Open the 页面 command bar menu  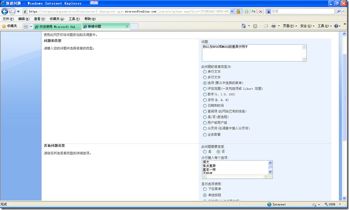(x=290, y=26)
